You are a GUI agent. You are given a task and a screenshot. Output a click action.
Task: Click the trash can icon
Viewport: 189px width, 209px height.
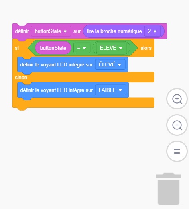169,189
